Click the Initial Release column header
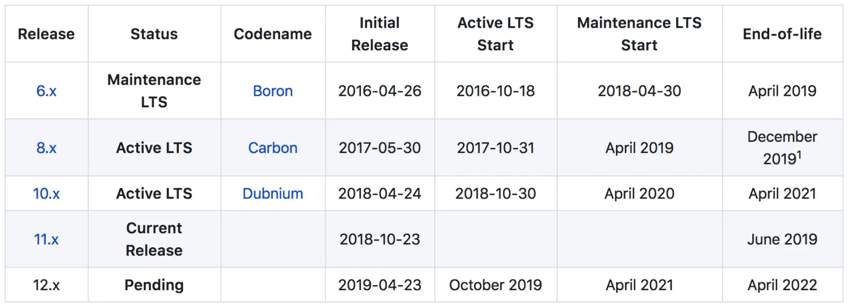The width and height of the screenshot is (850, 307). point(379,34)
